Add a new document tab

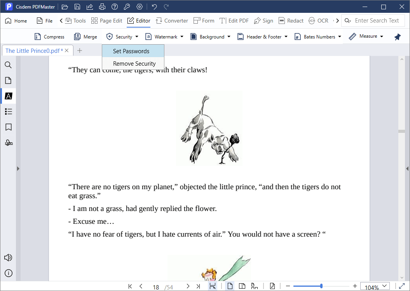80,51
